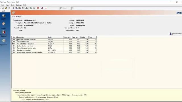Viewport: 182px width, 102px height.
Task: Click the Hand column header
Action: (x=15, y=37)
